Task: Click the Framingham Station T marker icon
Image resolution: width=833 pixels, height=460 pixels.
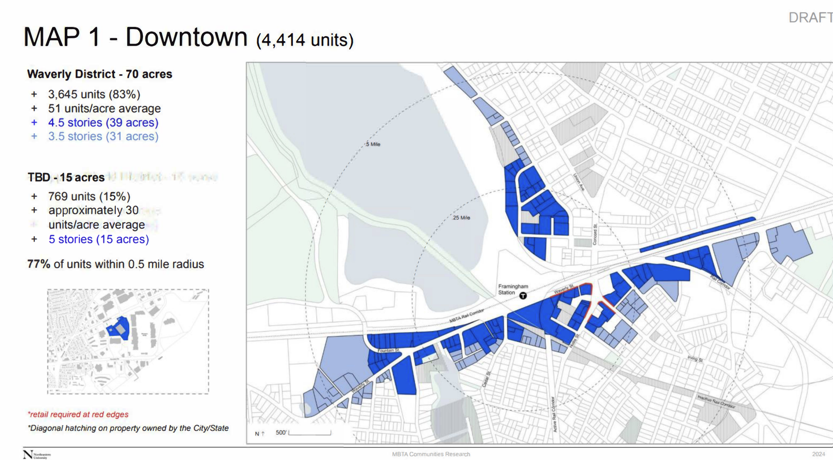Action: pos(523,296)
